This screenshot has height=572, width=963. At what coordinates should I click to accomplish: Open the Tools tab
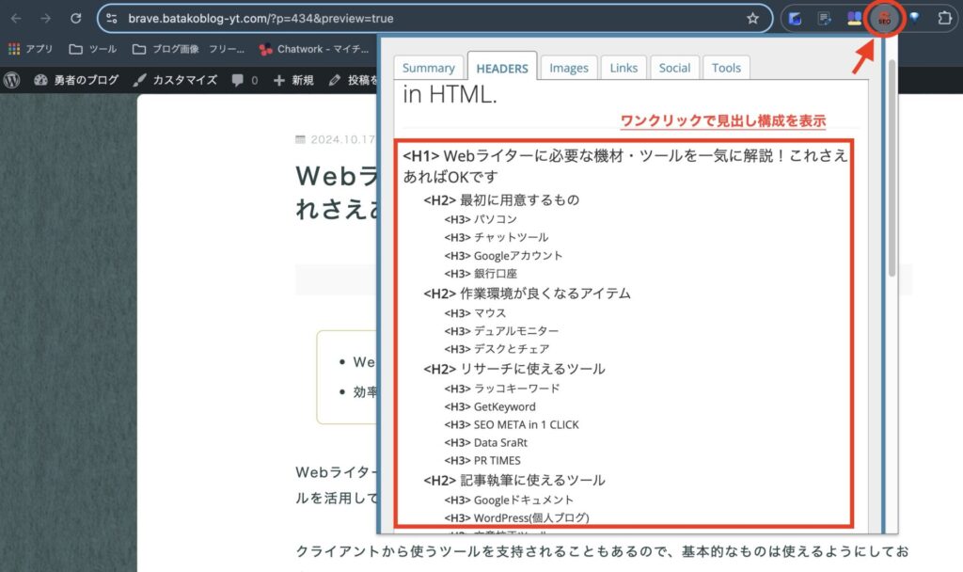(x=726, y=68)
